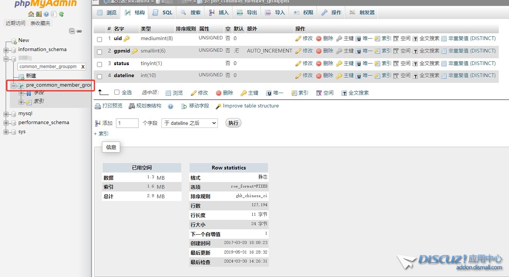The width and height of the screenshot is (509, 277).
Task: Expand the 索引 node in tree
Action: [21, 102]
